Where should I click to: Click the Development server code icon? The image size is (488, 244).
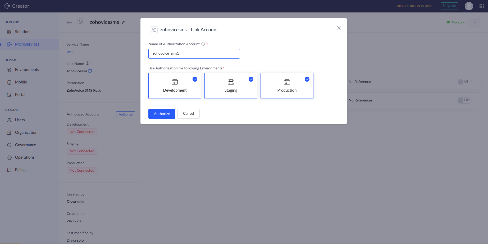[175, 82]
